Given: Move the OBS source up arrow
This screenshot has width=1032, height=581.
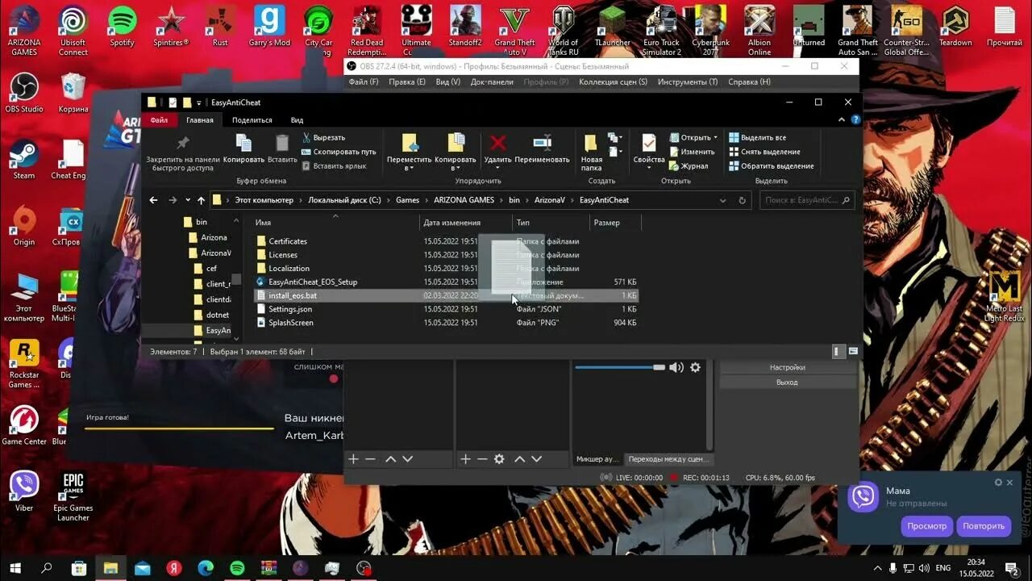Looking at the screenshot, I should (x=519, y=459).
